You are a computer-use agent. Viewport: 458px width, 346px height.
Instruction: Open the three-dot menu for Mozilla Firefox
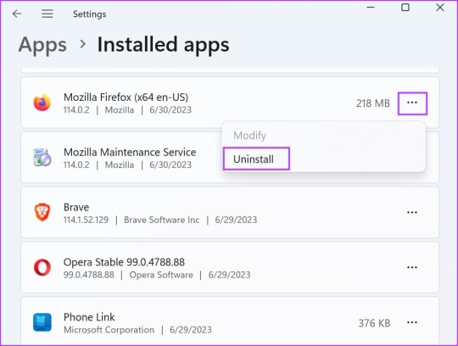(412, 103)
